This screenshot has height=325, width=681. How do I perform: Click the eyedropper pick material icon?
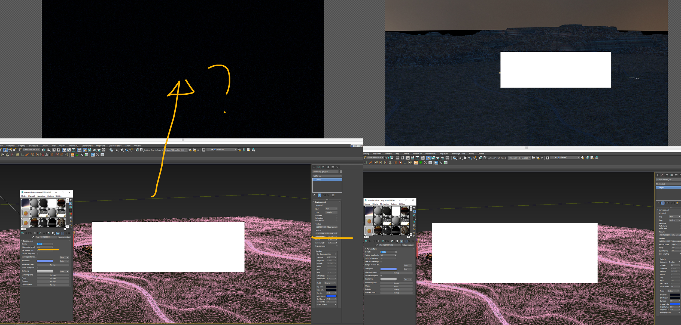[x=33, y=237]
